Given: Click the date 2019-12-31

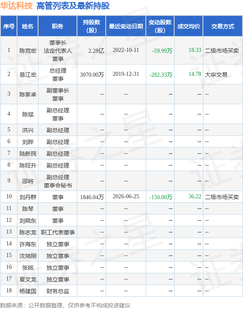Looking at the screenshot, I should click(x=126, y=74).
